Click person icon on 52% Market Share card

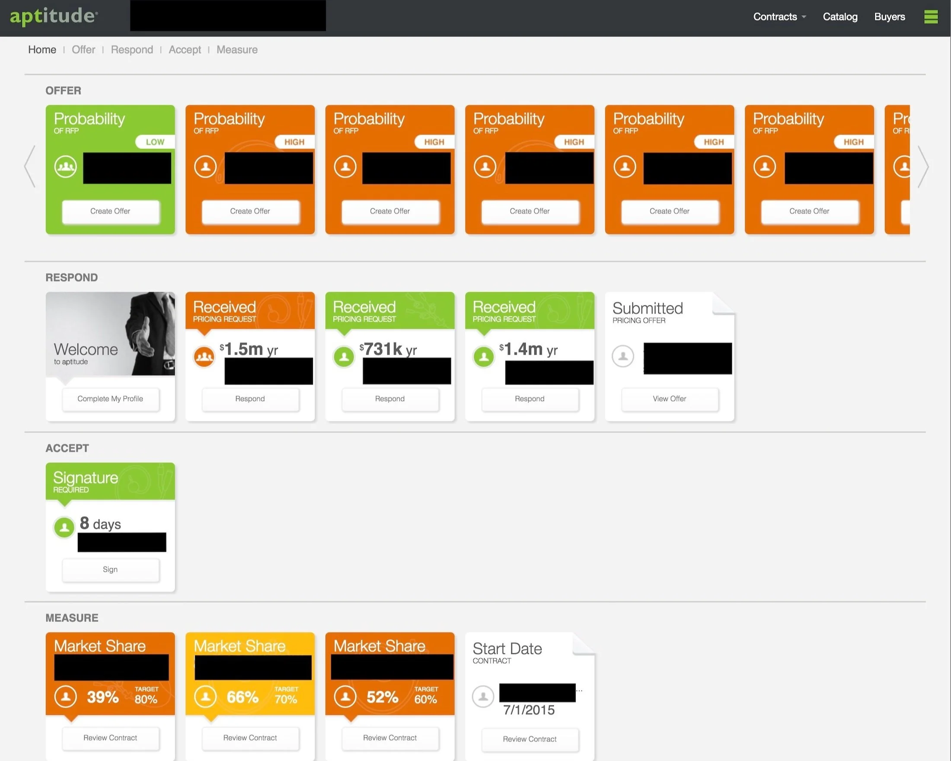[345, 697]
